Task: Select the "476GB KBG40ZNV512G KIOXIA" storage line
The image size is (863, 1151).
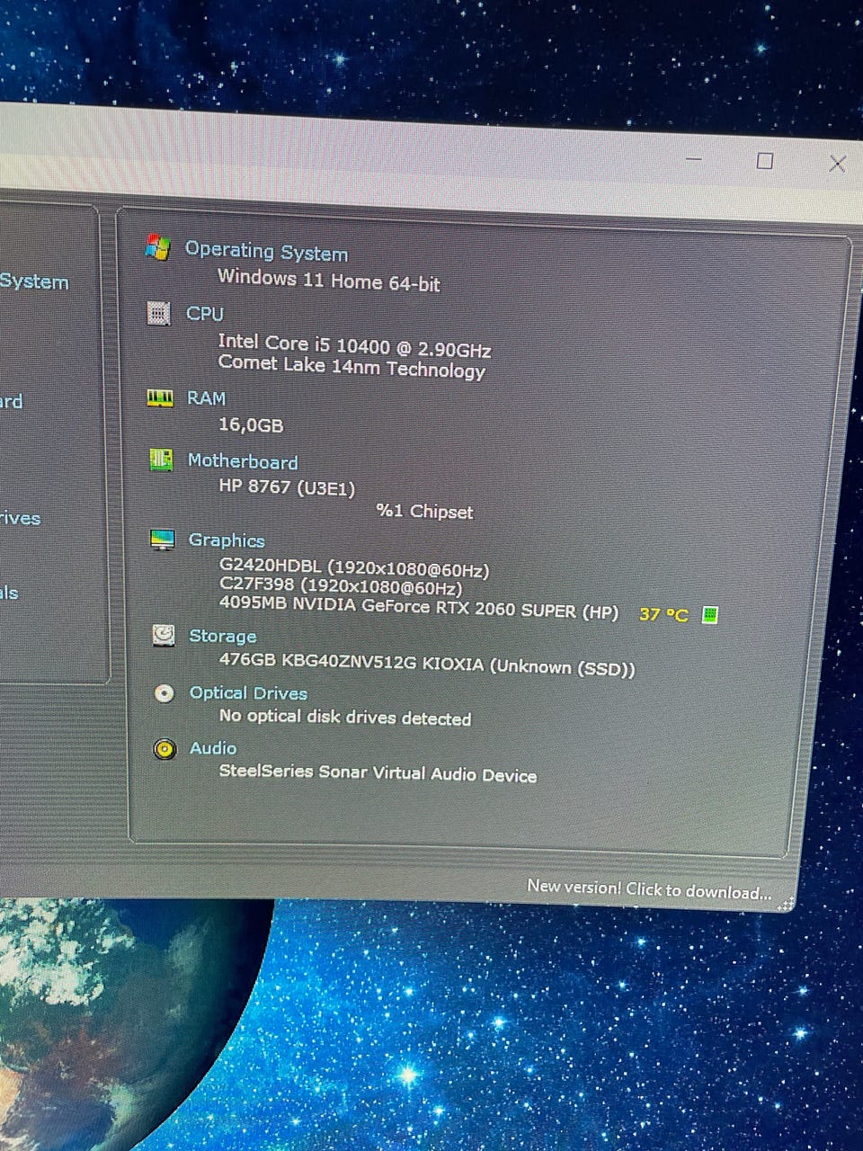Action: coord(427,666)
